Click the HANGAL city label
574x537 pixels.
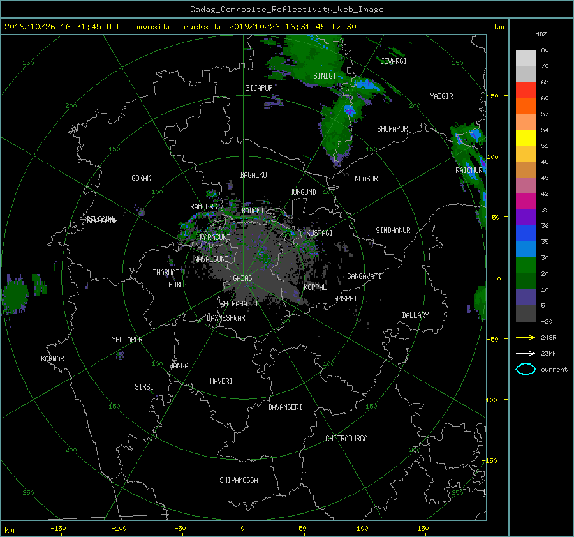click(180, 366)
